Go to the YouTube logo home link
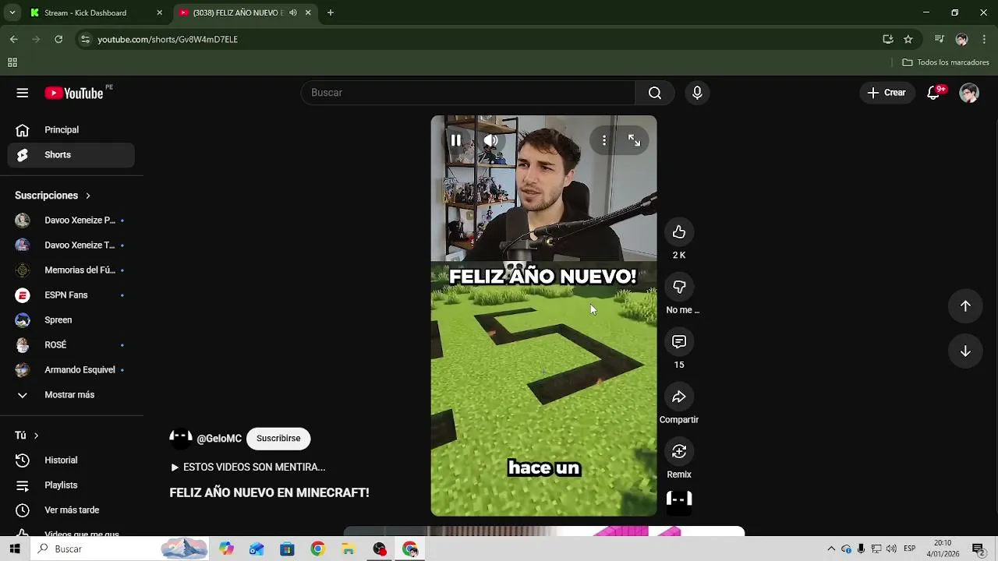The width and height of the screenshot is (998, 561). (74, 93)
